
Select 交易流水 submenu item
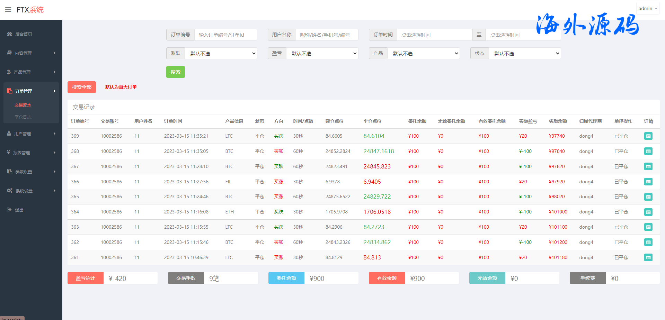[x=23, y=105]
